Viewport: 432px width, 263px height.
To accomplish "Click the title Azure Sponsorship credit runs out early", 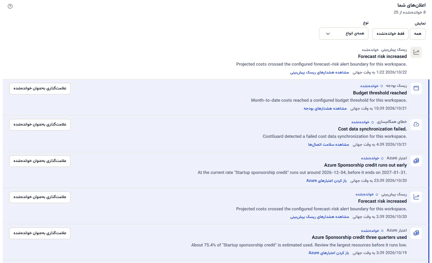I will click(365, 165).
